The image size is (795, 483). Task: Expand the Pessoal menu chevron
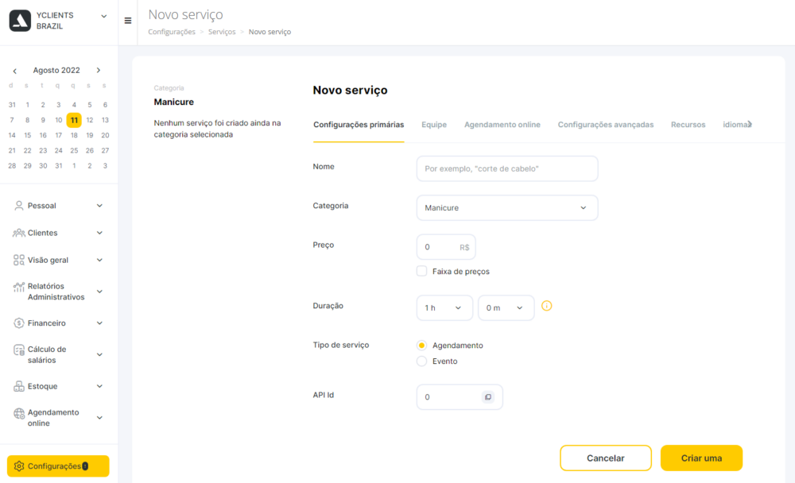point(100,205)
